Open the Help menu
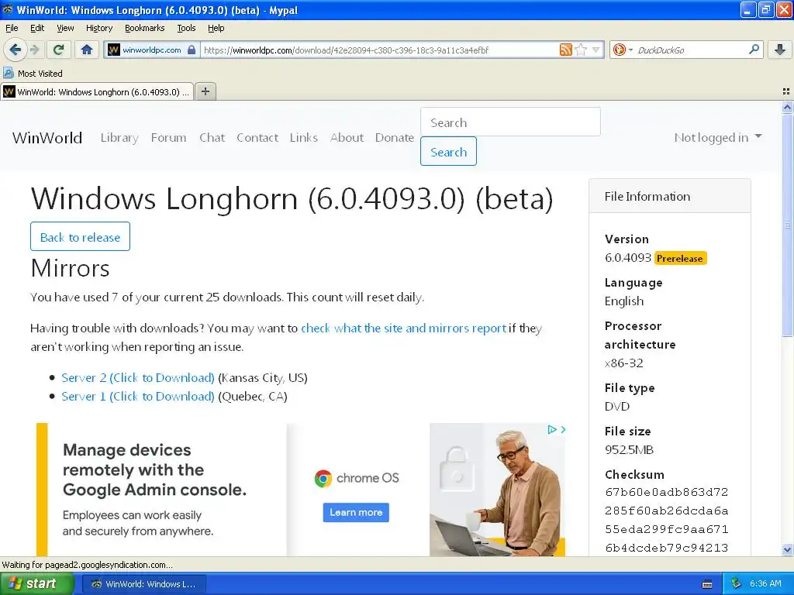 [216, 28]
